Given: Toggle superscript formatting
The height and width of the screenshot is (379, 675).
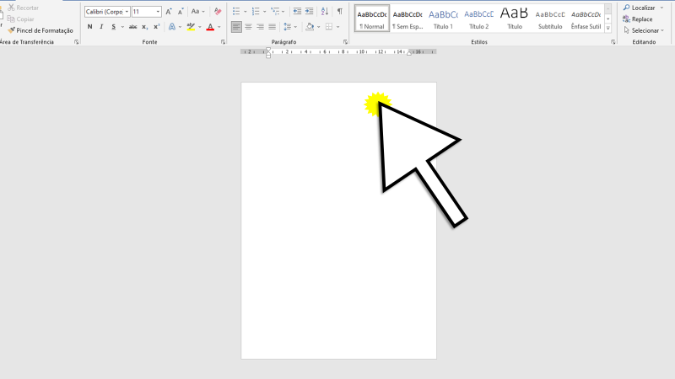Looking at the screenshot, I should click(x=156, y=27).
